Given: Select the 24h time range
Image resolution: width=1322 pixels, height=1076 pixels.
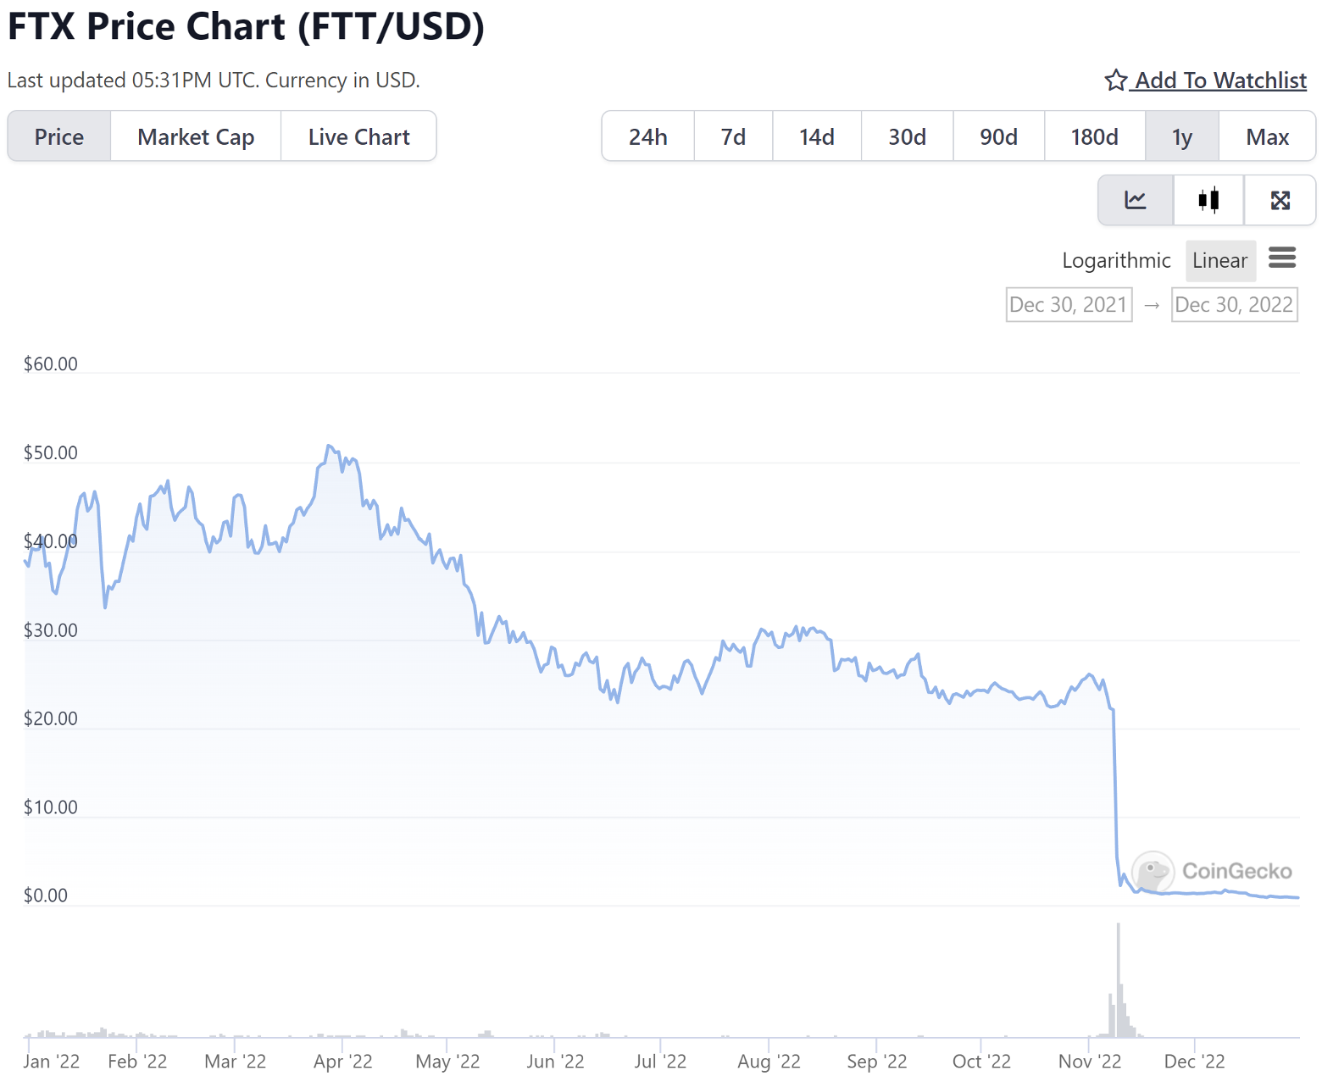Looking at the screenshot, I should pos(647,136).
